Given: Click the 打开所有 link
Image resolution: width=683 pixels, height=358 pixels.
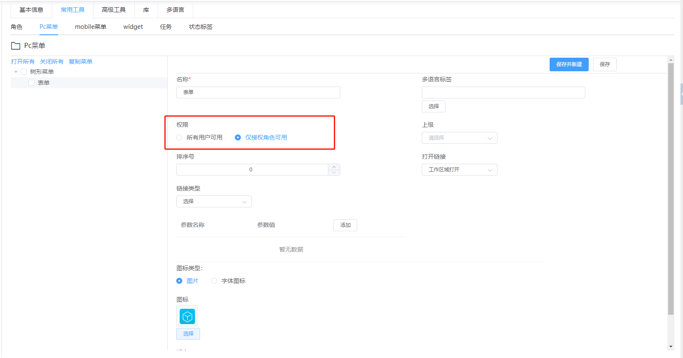Looking at the screenshot, I should coord(23,62).
